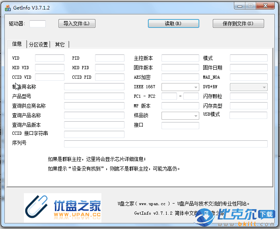
Task: Click the CCID 接口字符串 input field
Action: (94, 134)
